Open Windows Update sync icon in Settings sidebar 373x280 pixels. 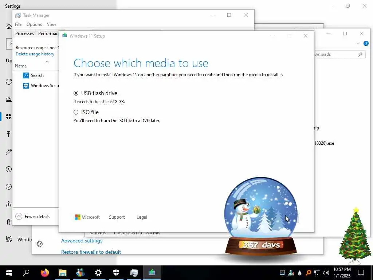click(x=9, y=82)
